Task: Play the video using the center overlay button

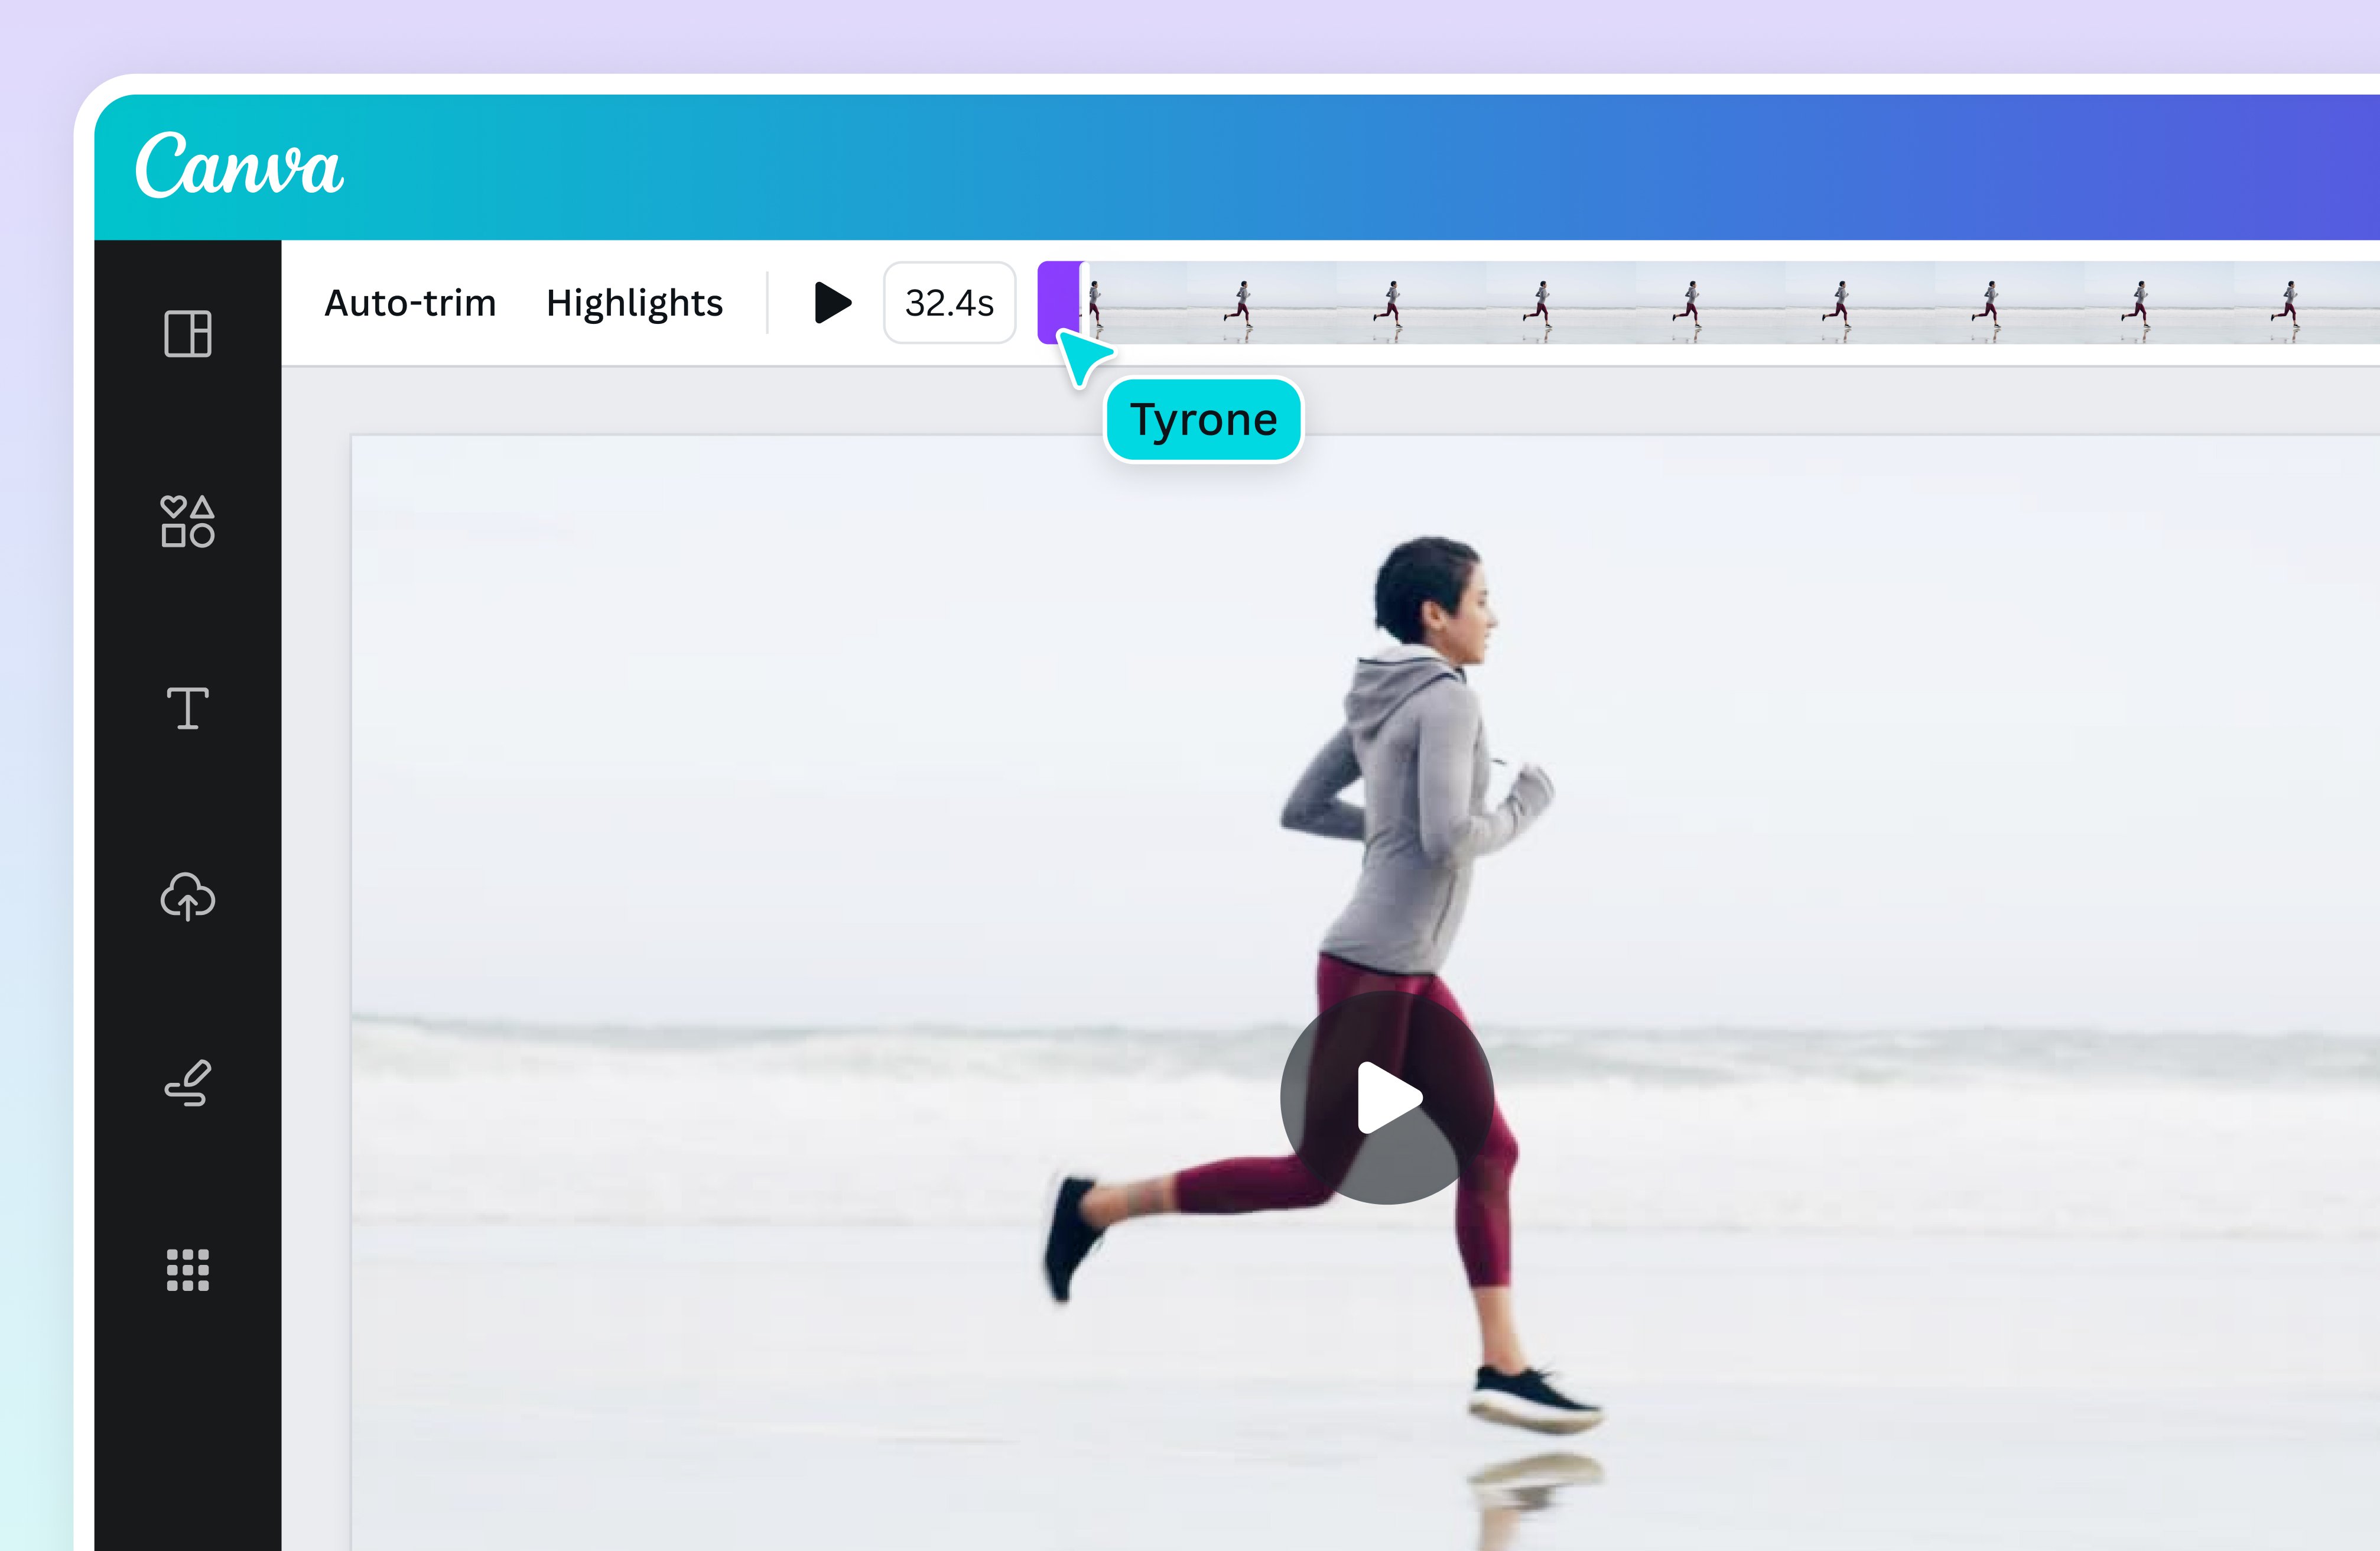Action: (1387, 1098)
